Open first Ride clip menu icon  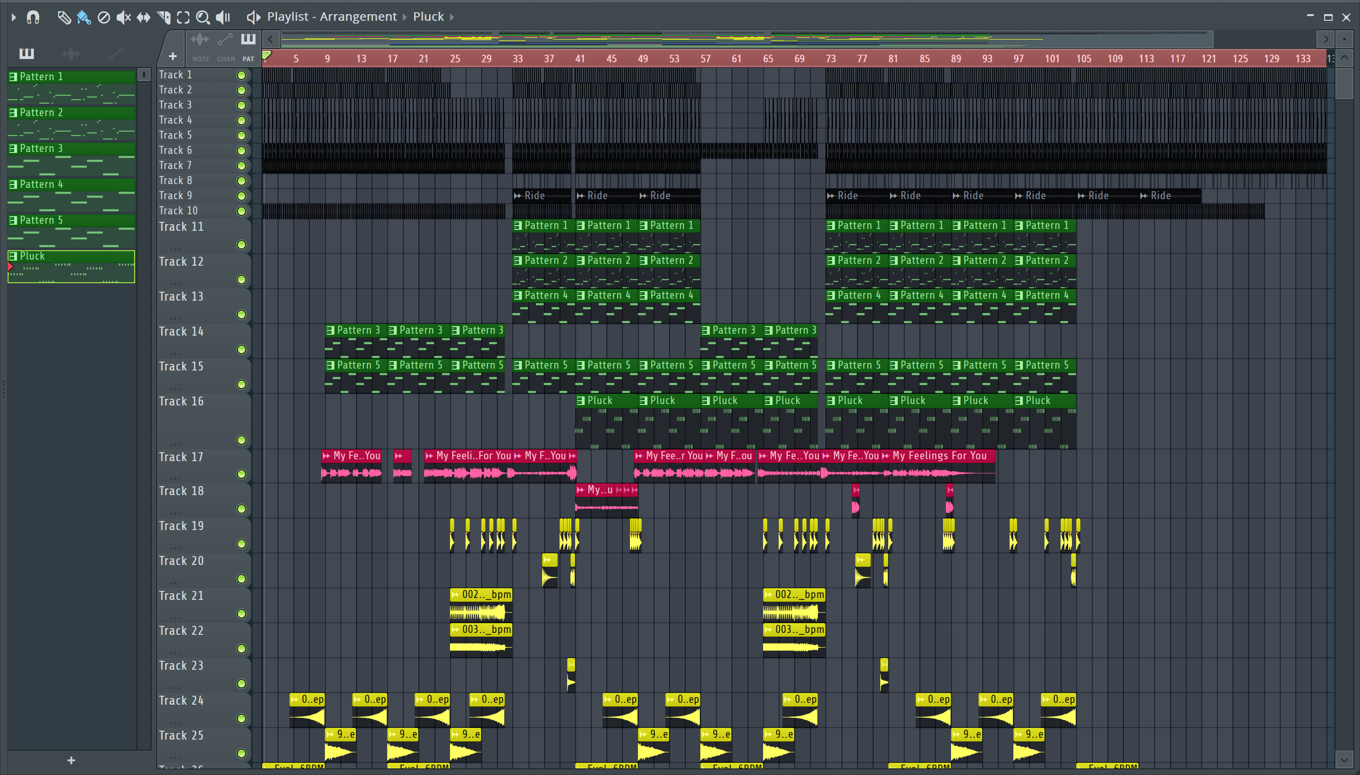(518, 196)
